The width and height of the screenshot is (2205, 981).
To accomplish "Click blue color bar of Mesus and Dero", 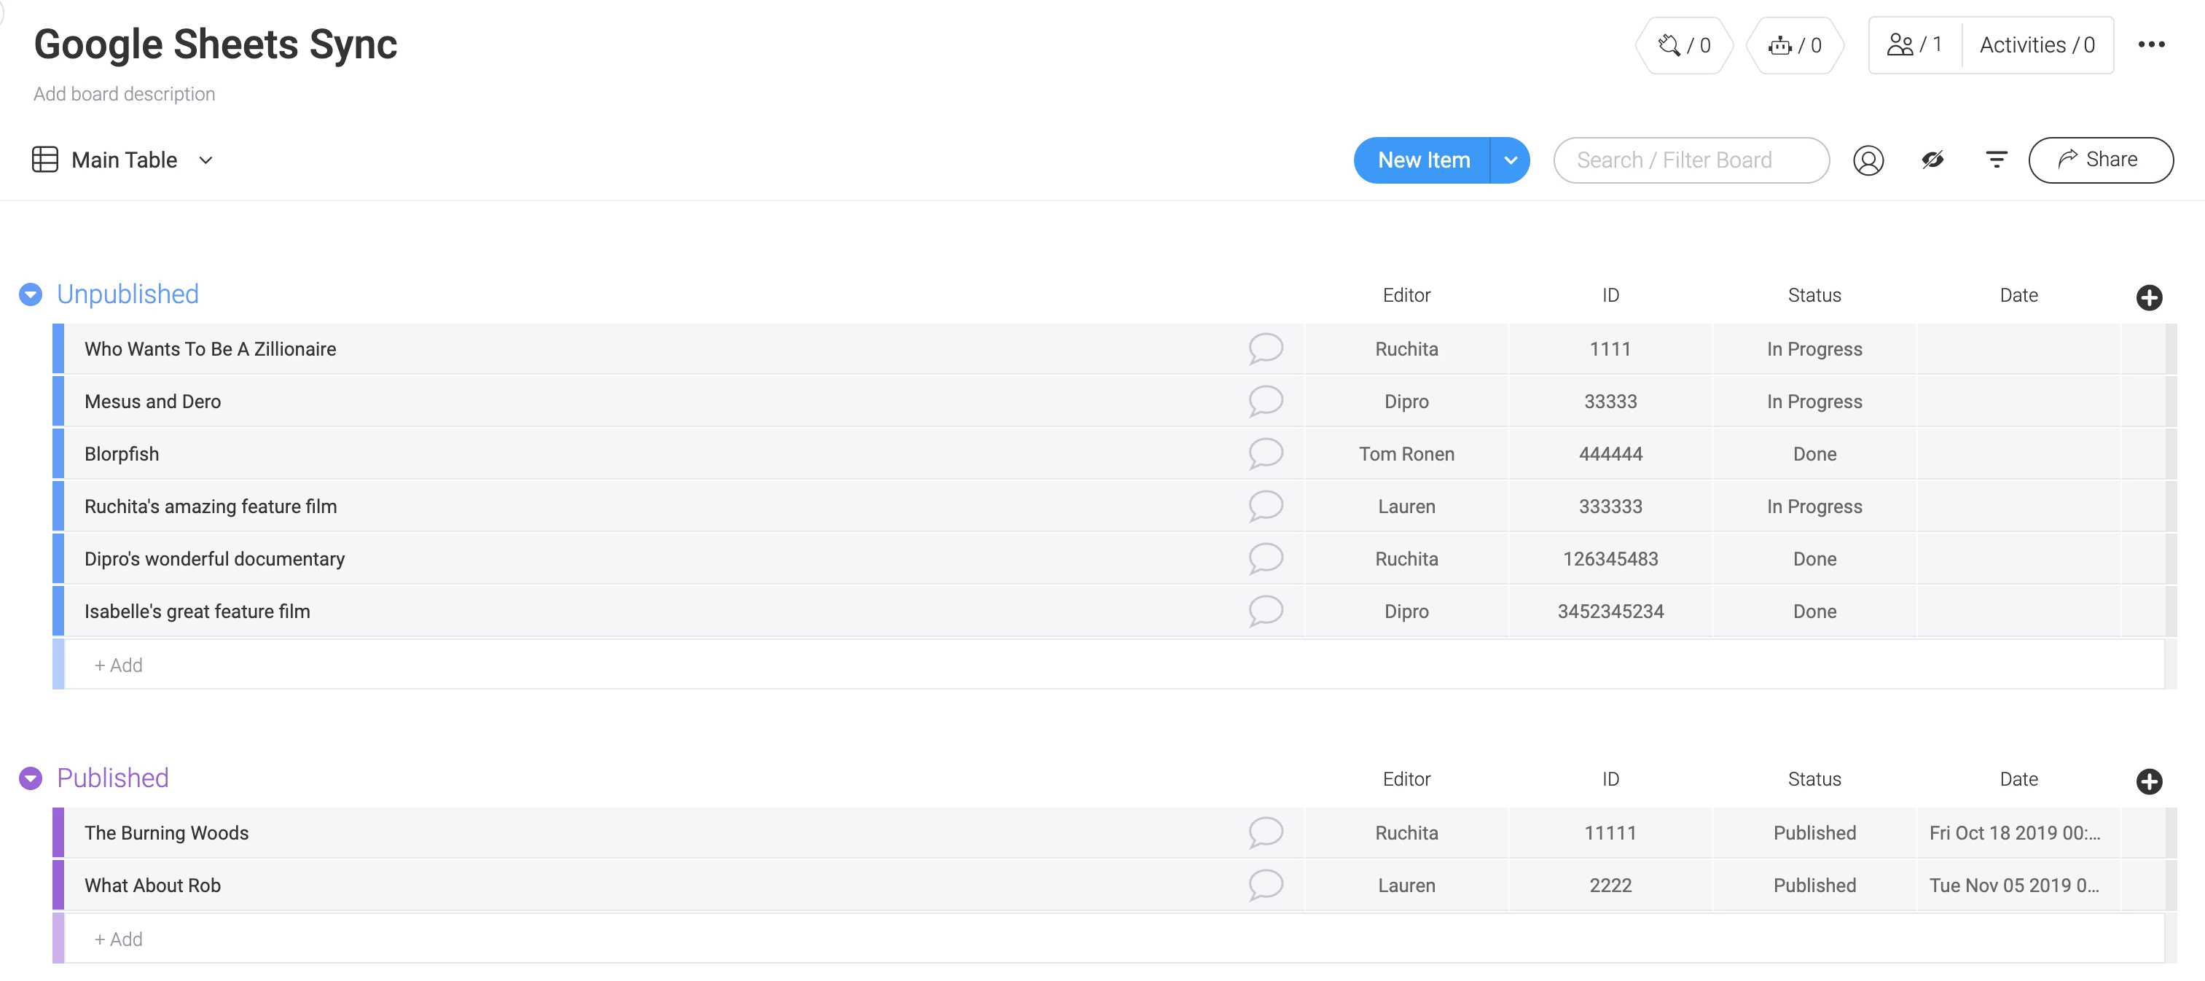I will pos(58,402).
